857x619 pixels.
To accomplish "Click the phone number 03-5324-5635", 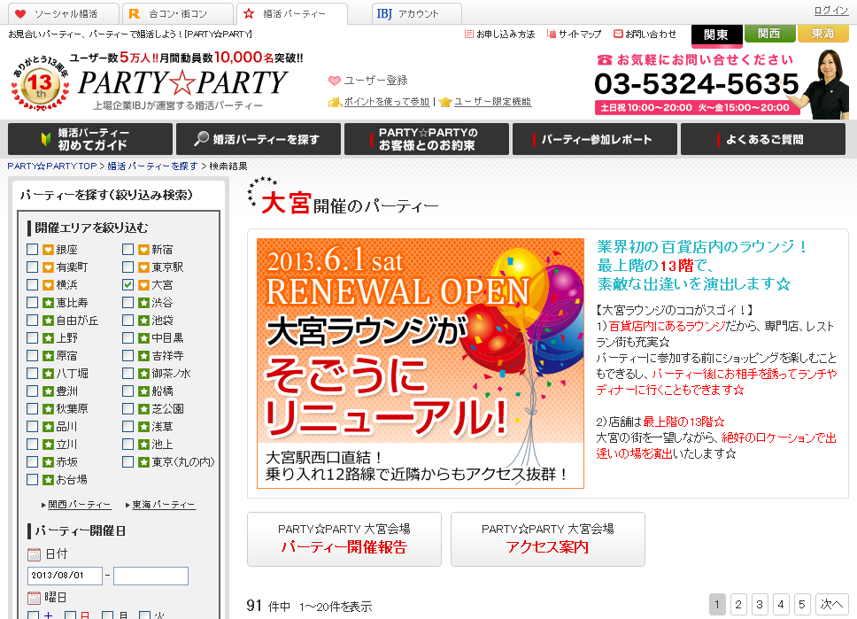I will pyautogui.click(x=696, y=83).
